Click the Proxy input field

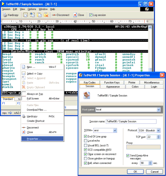pyautogui.click(x=143, y=147)
